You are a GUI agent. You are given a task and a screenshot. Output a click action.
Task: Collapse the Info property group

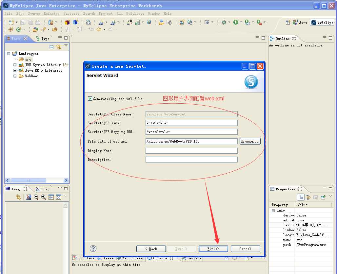(273, 211)
